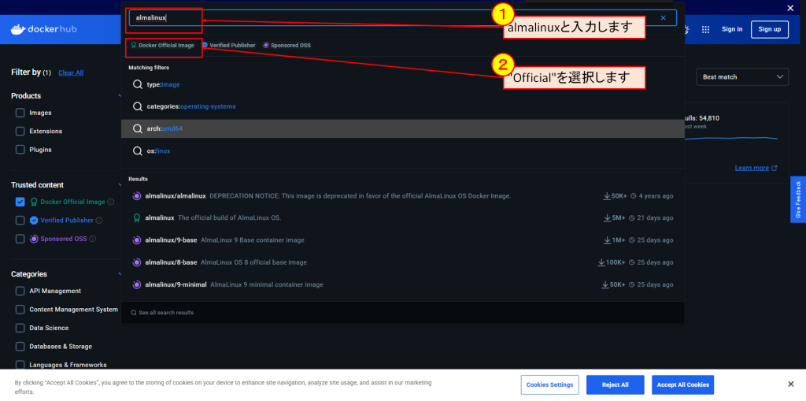Toggle the Images product checkbox

(x=20, y=113)
